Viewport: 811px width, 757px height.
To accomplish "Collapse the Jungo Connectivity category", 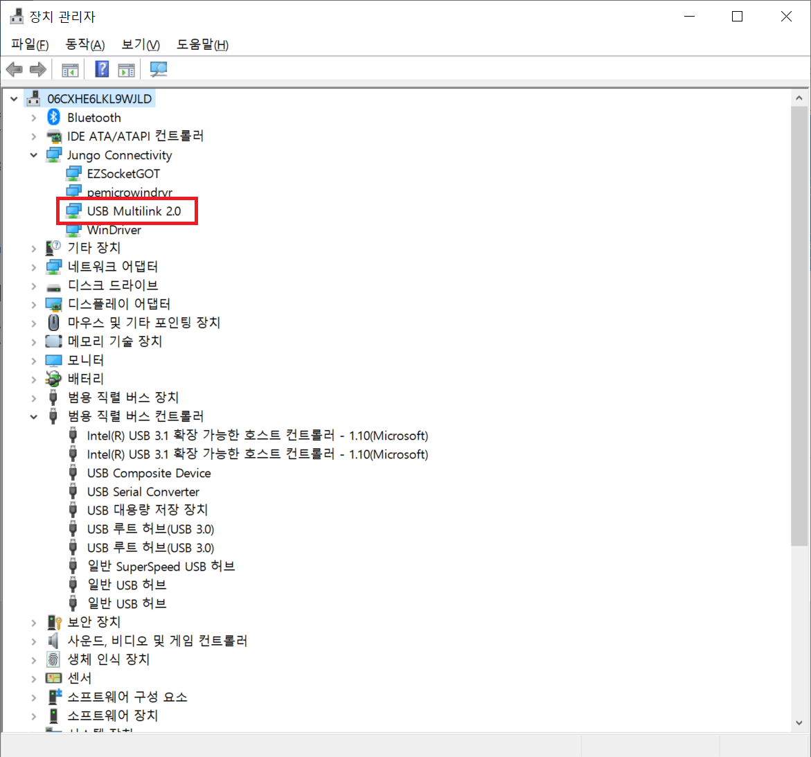I will [33, 155].
